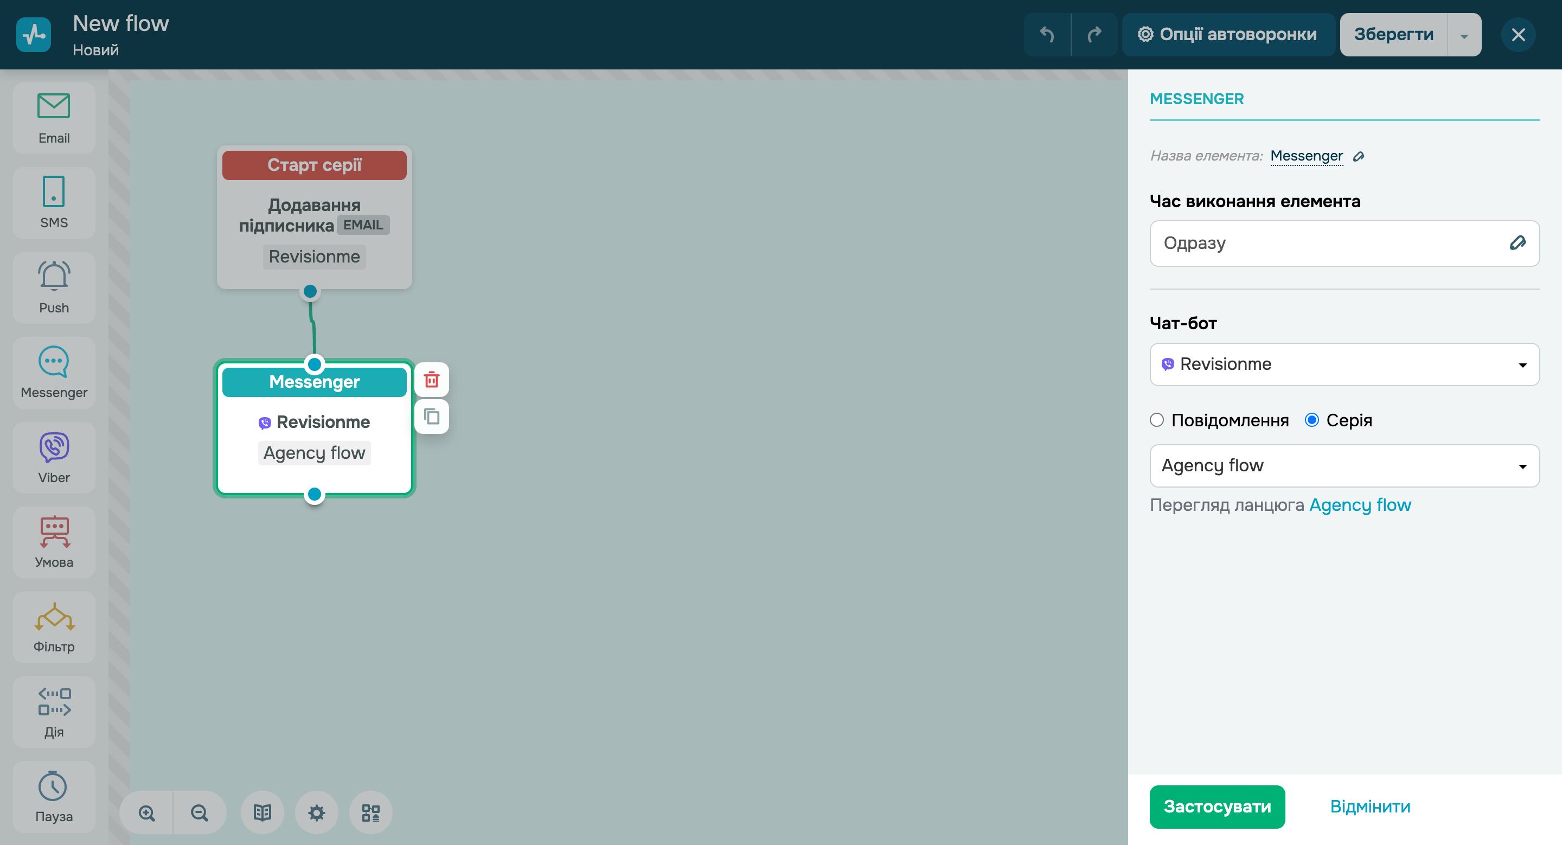Delete the Messenger block with trash icon
This screenshot has height=845, width=1562.
click(x=431, y=380)
